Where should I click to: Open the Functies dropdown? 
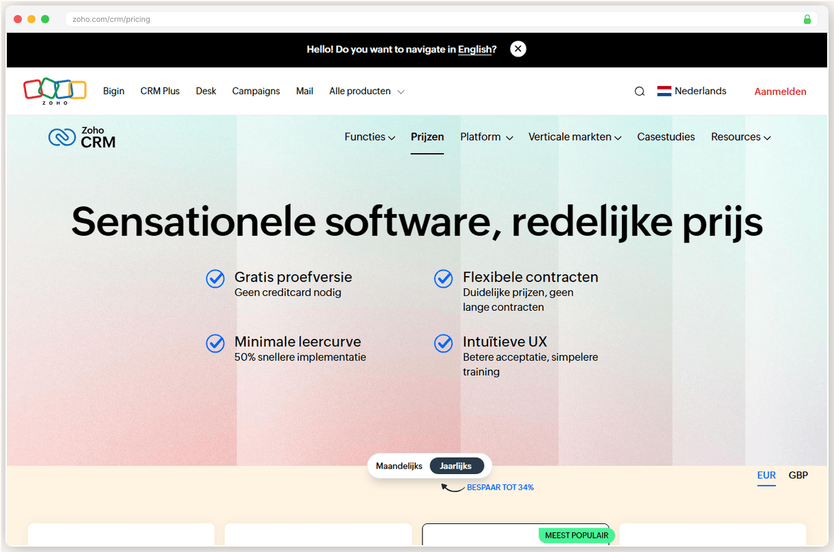369,137
